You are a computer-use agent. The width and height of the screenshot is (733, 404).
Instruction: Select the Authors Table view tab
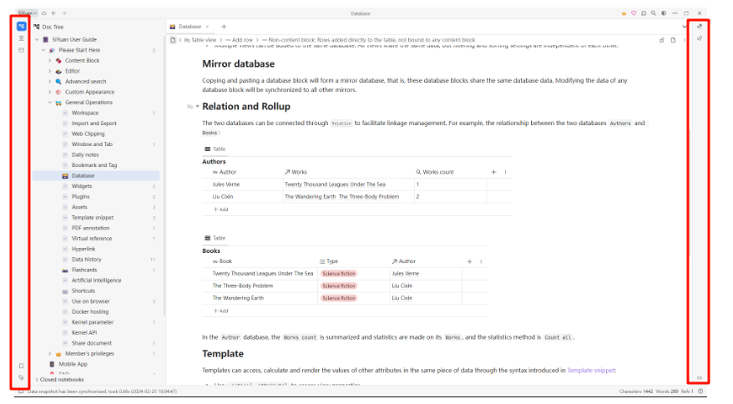pos(215,149)
